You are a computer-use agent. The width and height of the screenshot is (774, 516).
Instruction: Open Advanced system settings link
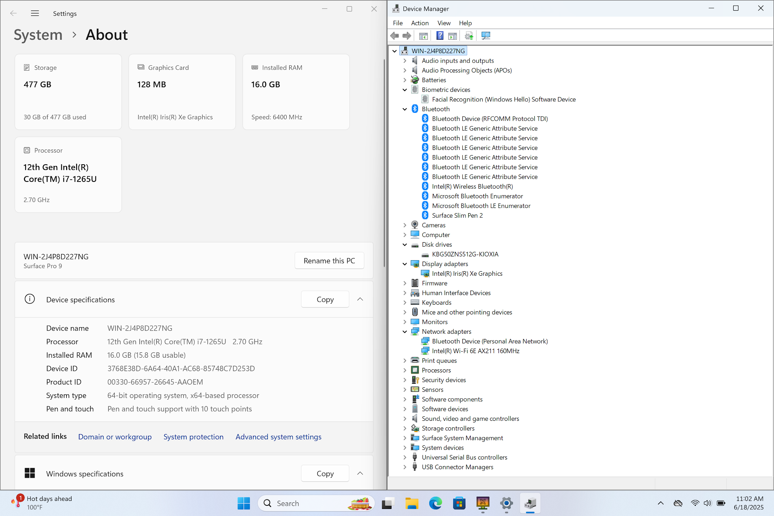[278, 437]
